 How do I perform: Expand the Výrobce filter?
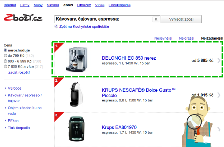(15, 88)
